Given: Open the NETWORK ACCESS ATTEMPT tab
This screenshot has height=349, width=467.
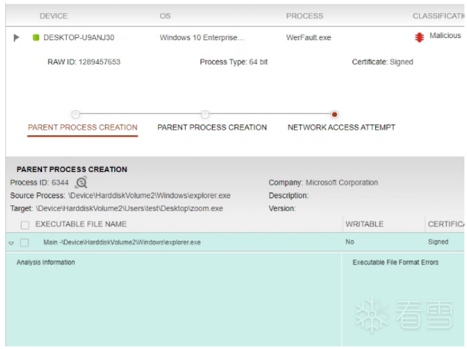Looking at the screenshot, I should 341,127.
